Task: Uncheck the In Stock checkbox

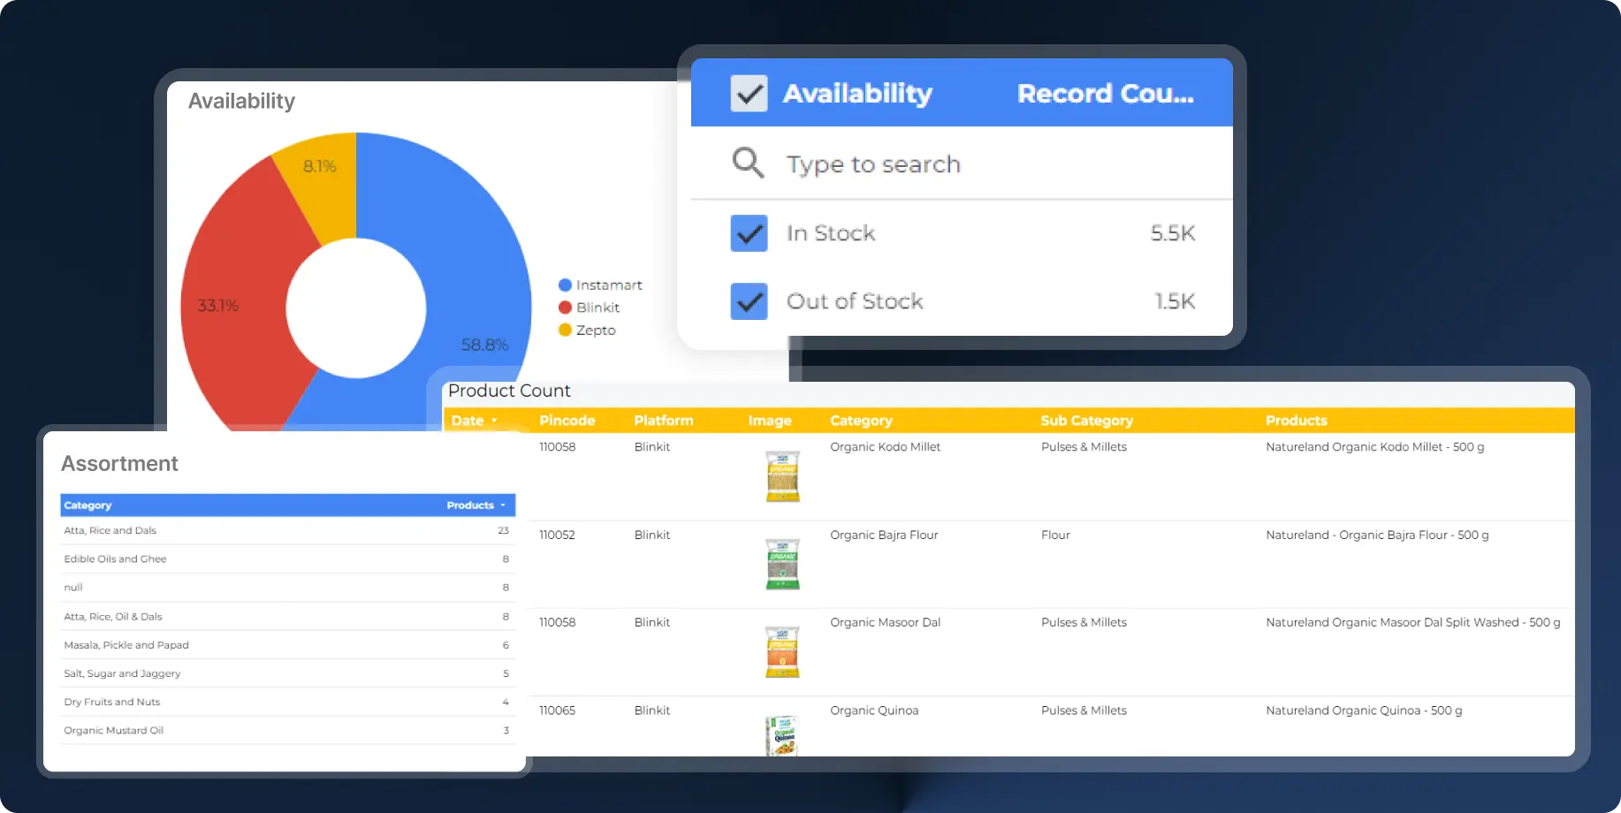Action: coord(749,233)
